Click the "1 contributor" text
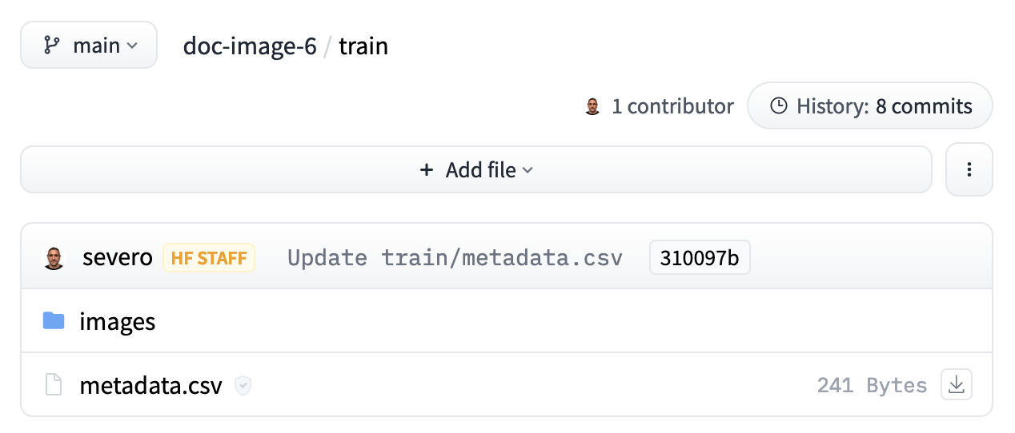 [672, 106]
